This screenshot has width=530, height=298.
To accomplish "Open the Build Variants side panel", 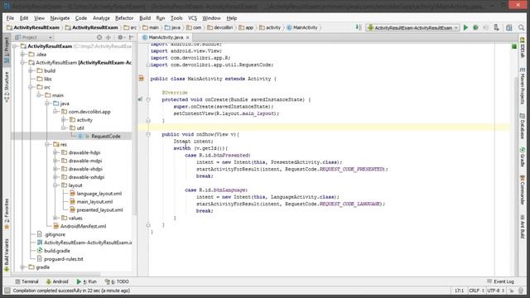I will (x=7, y=255).
